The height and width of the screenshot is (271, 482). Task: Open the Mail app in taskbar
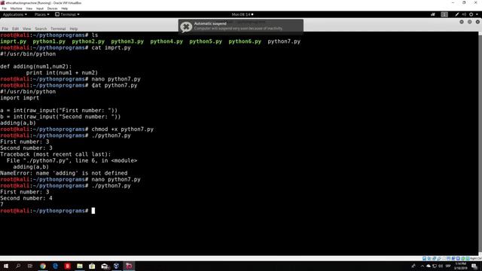click(105, 266)
